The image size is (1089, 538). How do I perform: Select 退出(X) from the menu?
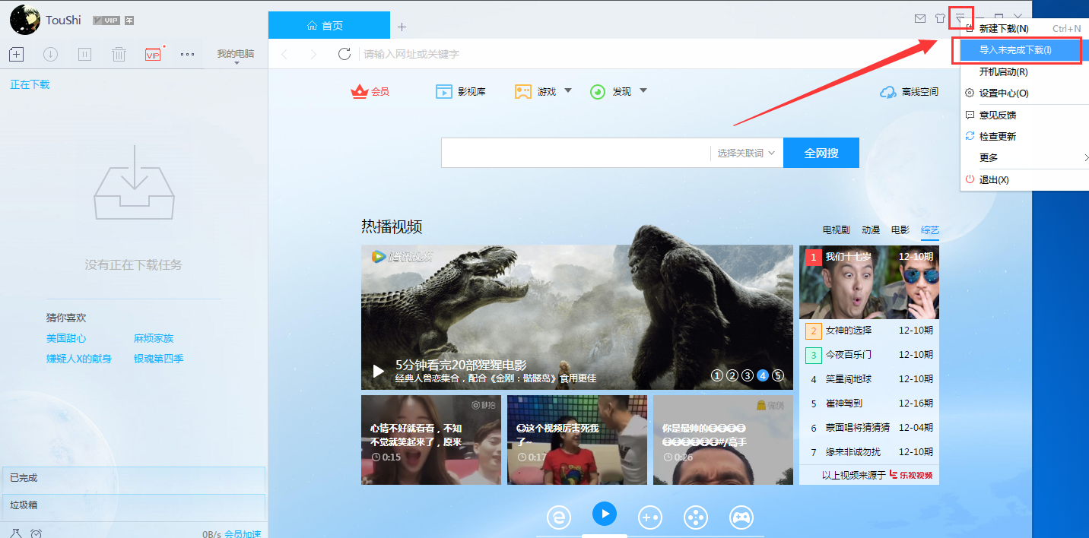[1024, 180]
